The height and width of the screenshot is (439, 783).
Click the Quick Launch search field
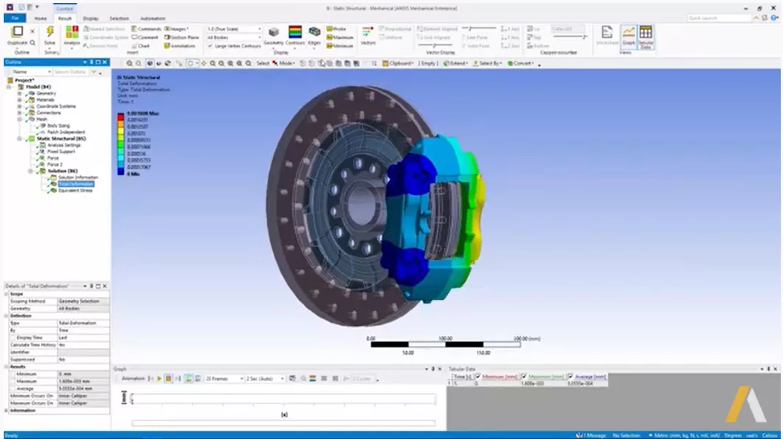719,18
